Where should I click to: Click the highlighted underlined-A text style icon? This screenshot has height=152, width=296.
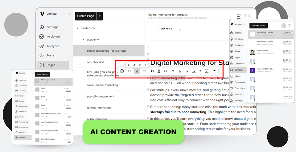coord(137,71)
